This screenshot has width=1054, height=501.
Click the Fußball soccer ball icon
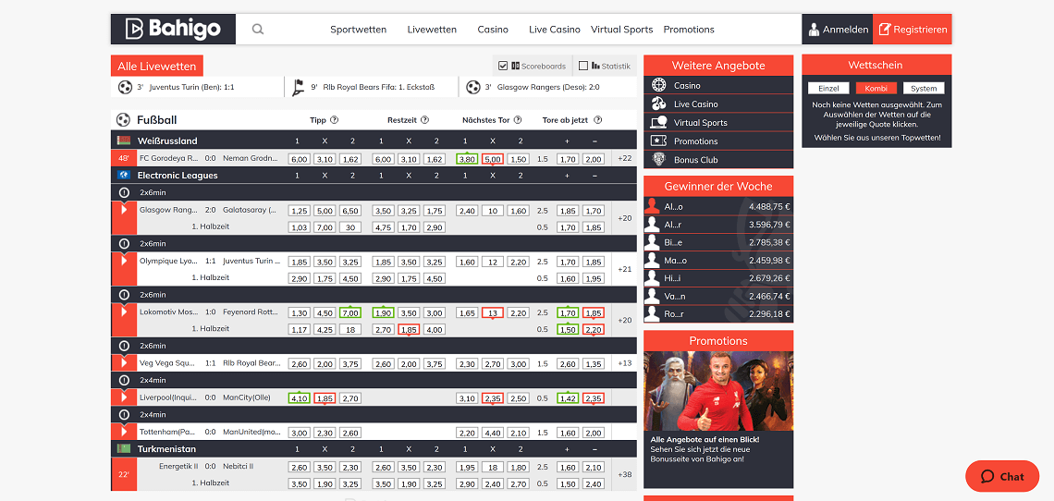click(x=123, y=119)
